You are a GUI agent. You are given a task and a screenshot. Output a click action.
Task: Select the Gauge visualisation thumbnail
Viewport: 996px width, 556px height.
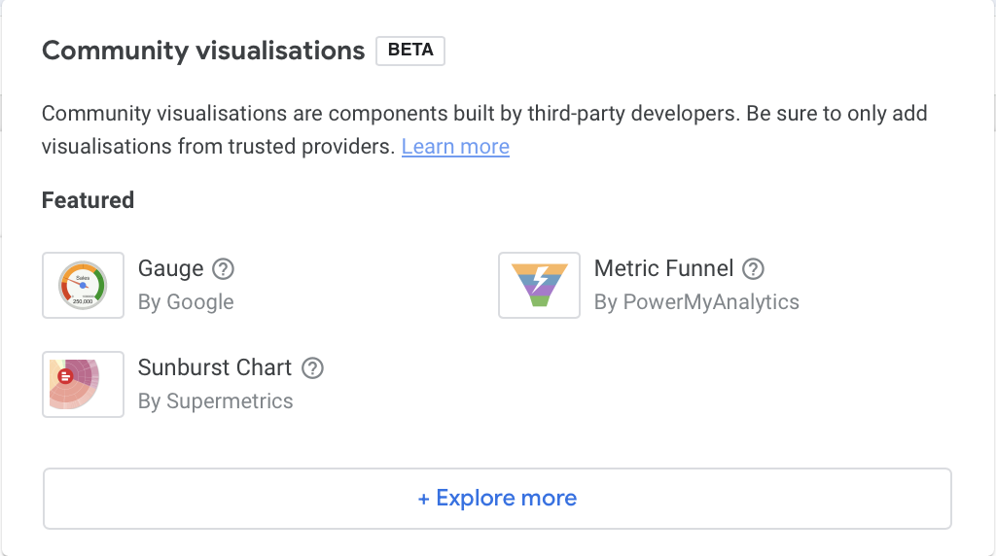(83, 285)
